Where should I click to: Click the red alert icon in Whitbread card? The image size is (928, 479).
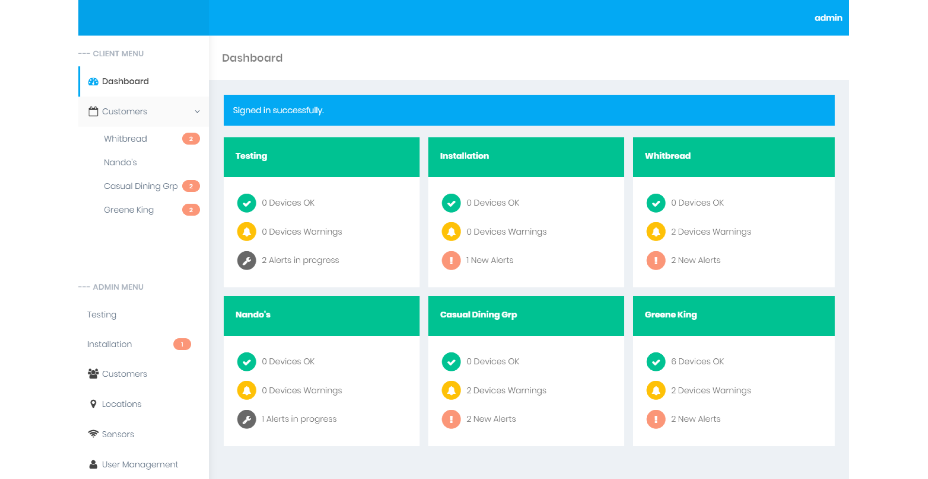pos(656,260)
